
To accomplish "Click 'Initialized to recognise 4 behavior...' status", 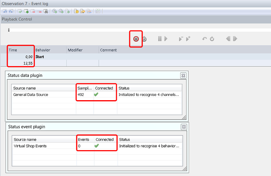I will coord(149,146).
